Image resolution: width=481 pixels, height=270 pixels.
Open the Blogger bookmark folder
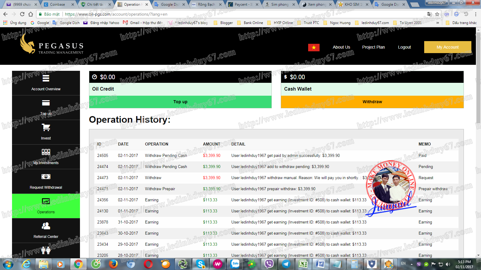[x=223, y=23]
